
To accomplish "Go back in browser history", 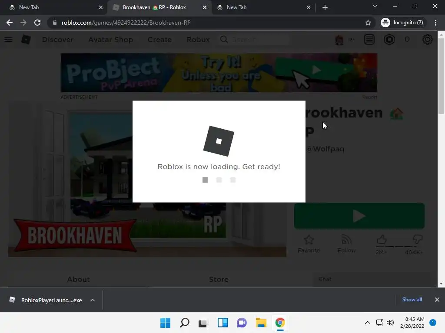I will [x=10, y=23].
